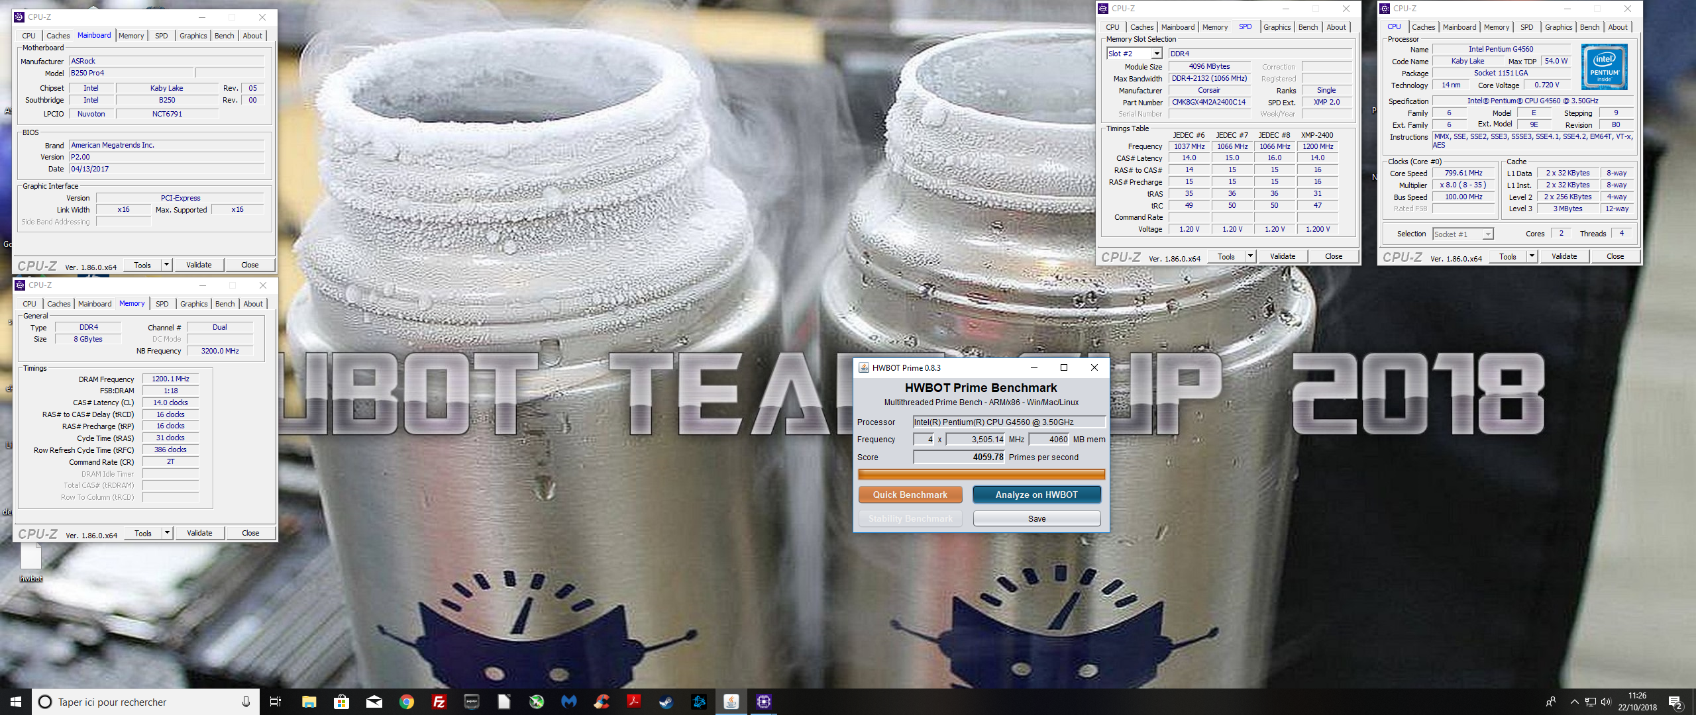Open the volume icon in system tray
The width and height of the screenshot is (1696, 715).
(x=1605, y=702)
